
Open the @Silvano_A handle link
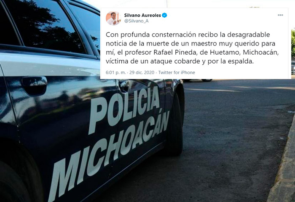pos(136,21)
